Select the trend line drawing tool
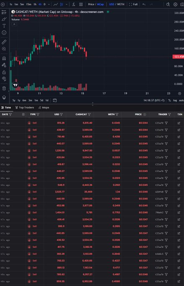 pyautogui.click(x=4, y=19)
